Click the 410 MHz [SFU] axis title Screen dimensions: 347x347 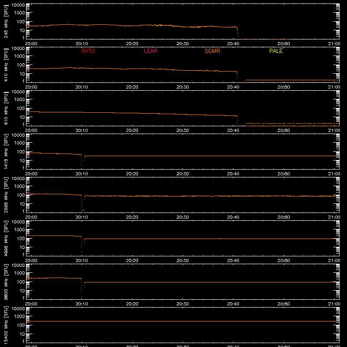[6, 65]
